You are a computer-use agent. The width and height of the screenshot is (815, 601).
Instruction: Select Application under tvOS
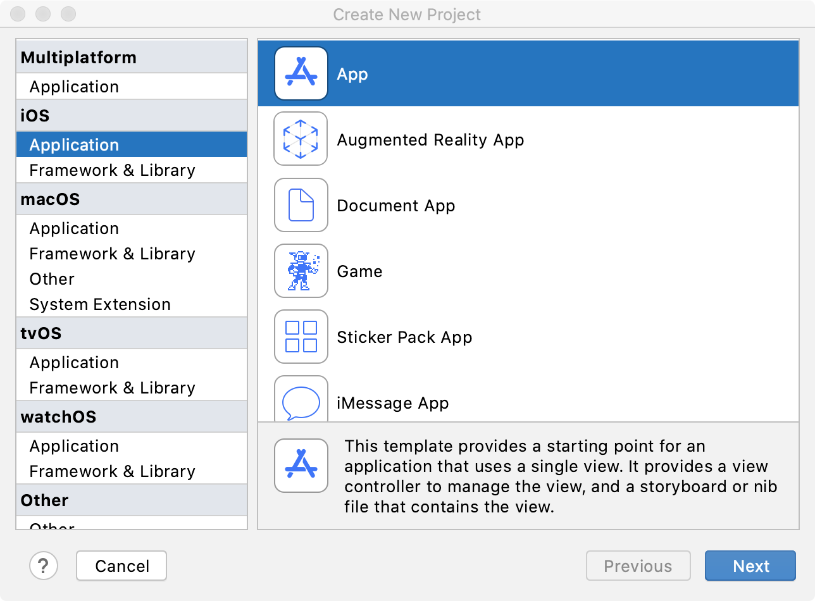(x=132, y=362)
